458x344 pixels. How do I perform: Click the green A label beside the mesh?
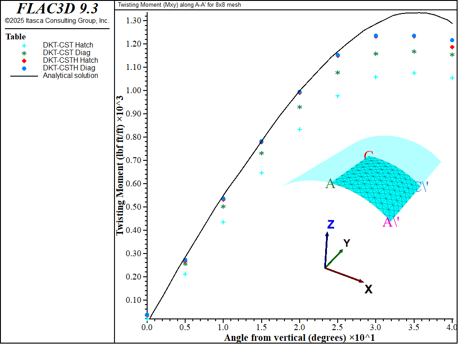click(x=330, y=184)
